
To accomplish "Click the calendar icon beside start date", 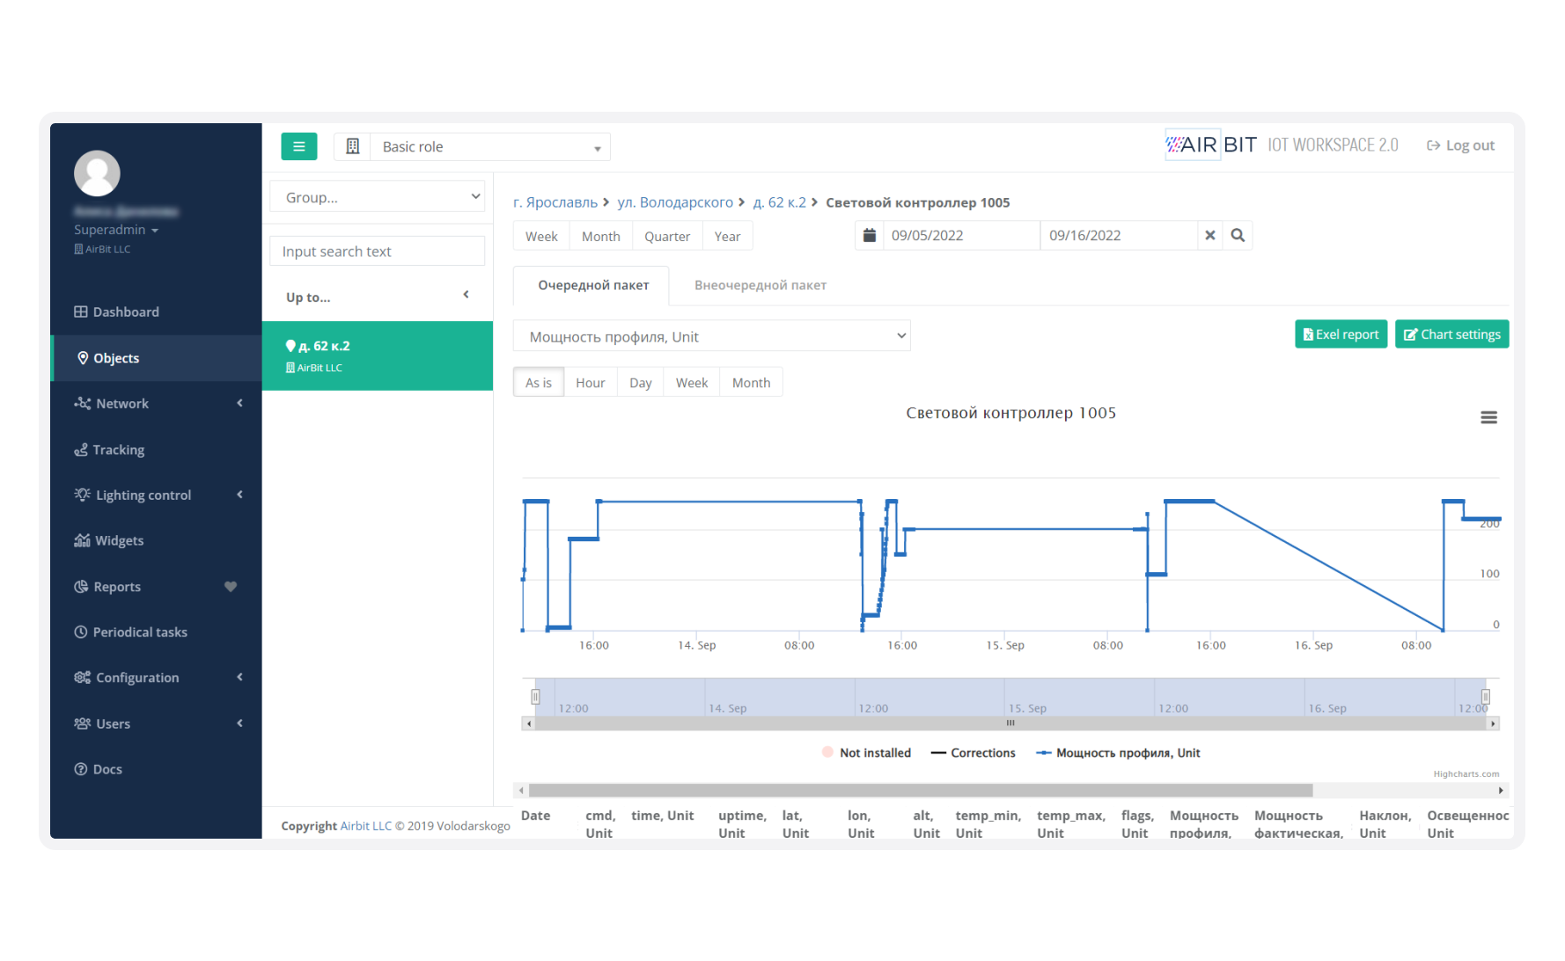I will pos(870,236).
